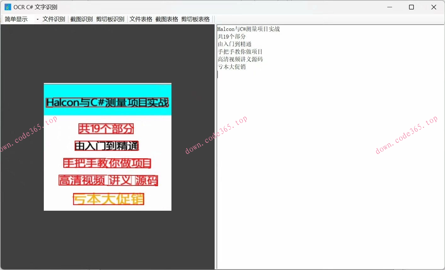Click the detected region 'Halcon与C#测量项目实战'
Viewport: 445px width, 270px height.
107,102
